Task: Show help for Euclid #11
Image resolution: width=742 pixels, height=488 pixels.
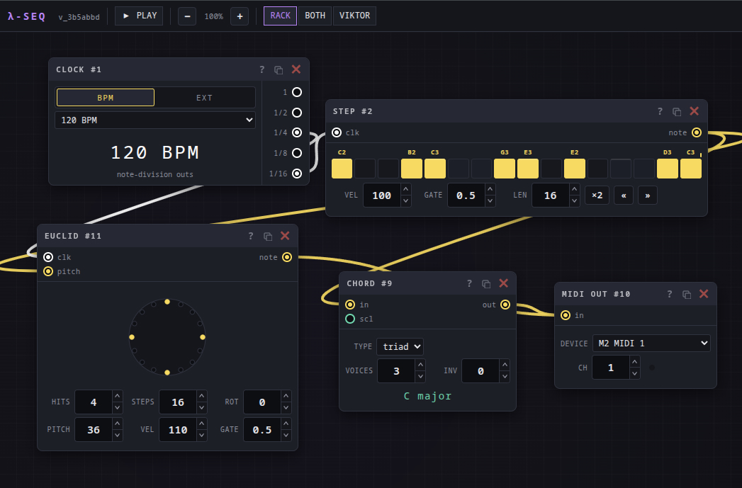Action: [251, 236]
